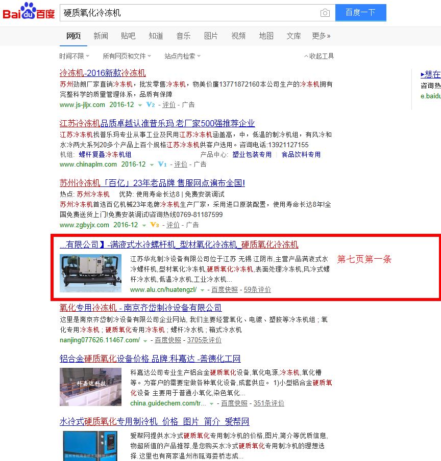Click the 百度一下 search button

coord(360,13)
